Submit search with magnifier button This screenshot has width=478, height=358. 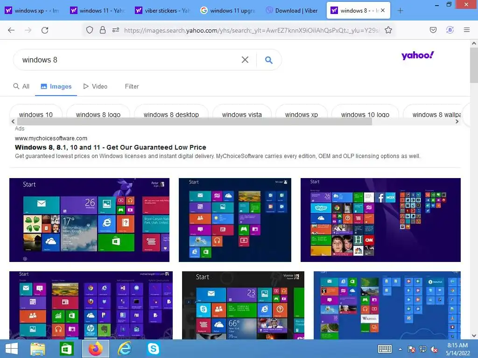click(x=268, y=60)
